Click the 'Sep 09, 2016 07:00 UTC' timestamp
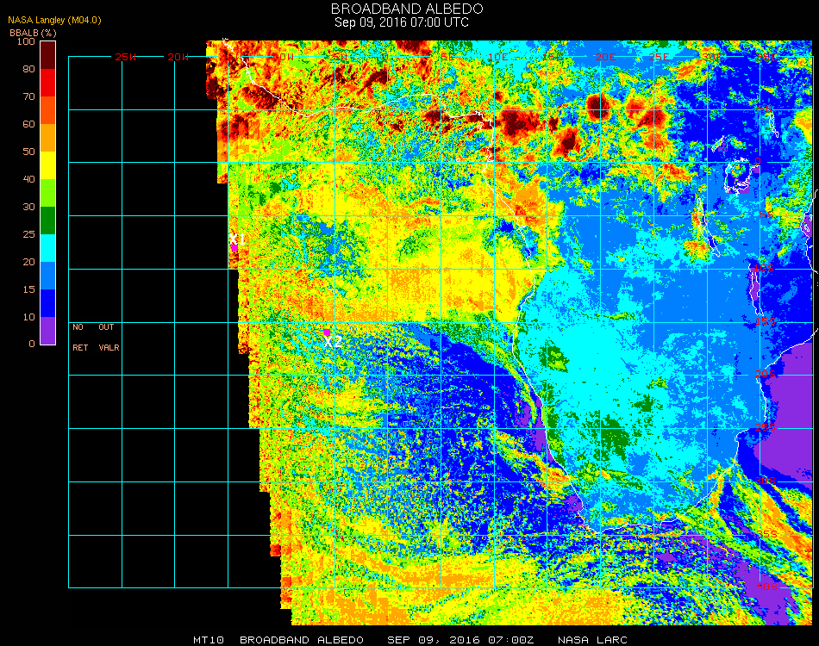Image resolution: width=819 pixels, height=646 pixels. [x=402, y=22]
